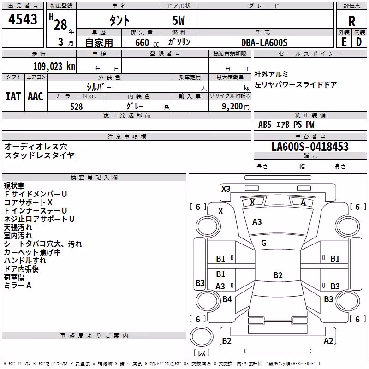Screen dimensions: 369x369
Task: Click the 検査員記入欄 section header
Action: [x=94, y=178]
